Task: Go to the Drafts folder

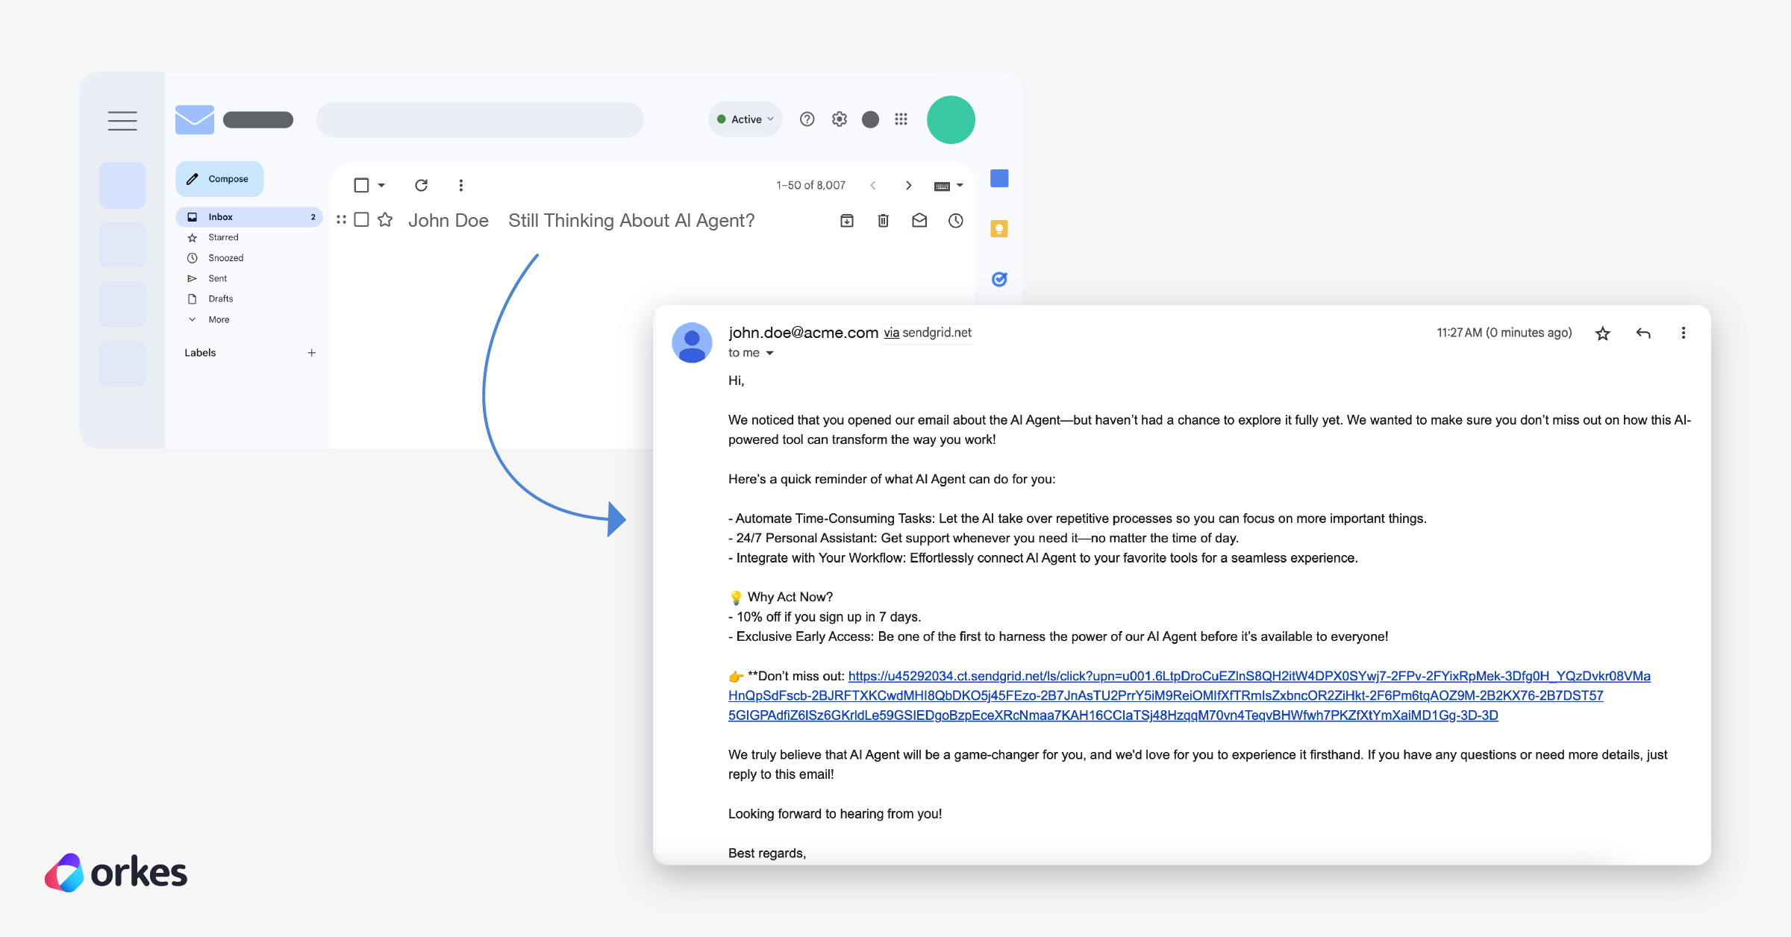Action: click(220, 298)
